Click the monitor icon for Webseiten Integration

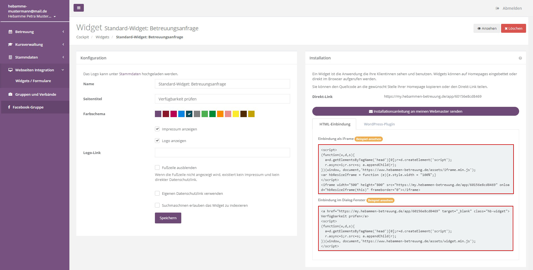(x=11, y=70)
